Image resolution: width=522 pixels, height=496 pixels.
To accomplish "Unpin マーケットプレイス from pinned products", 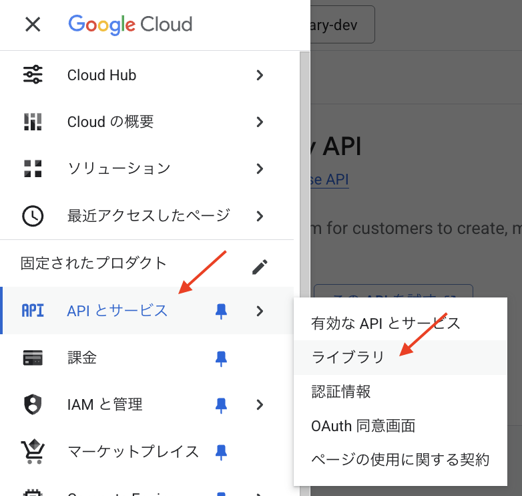I will (x=221, y=452).
